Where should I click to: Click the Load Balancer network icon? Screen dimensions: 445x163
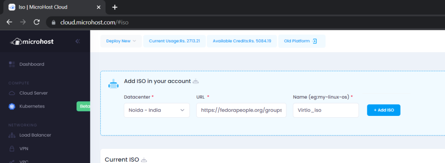[x=12, y=135]
